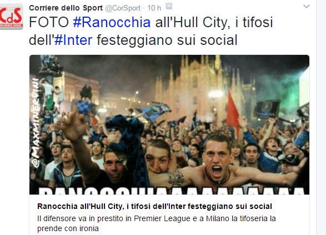This screenshot has height=235, width=326.
Task: Open the #Ranocchia hashtag
Action: tap(112, 22)
